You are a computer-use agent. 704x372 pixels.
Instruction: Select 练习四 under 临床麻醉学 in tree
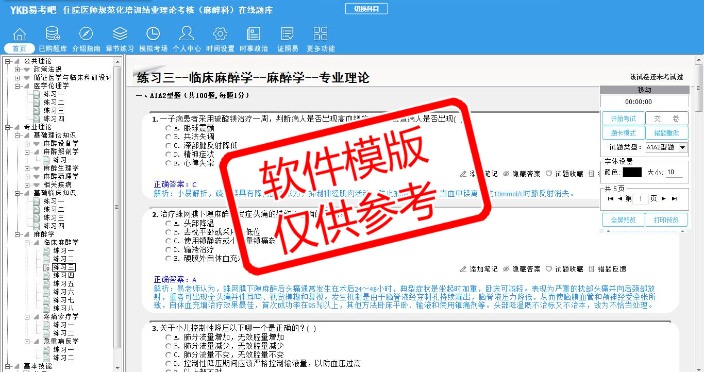click(x=63, y=275)
